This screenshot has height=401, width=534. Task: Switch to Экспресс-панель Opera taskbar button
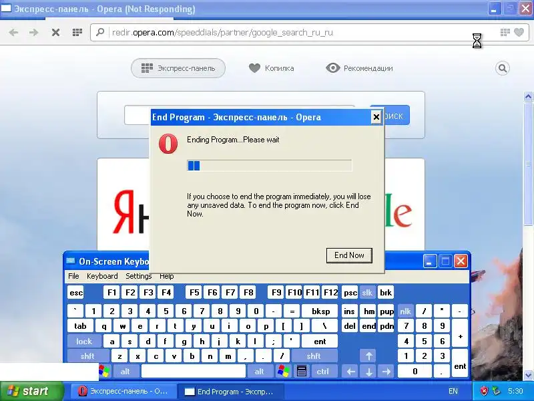click(x=123, y=391)
